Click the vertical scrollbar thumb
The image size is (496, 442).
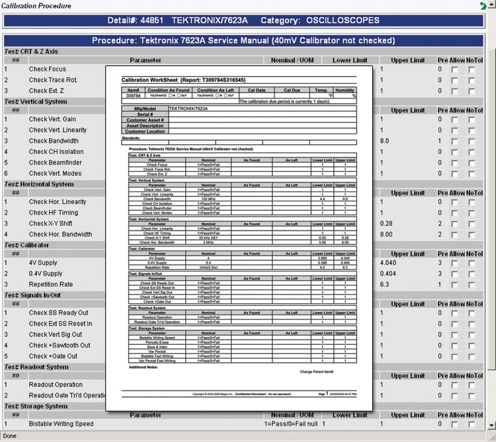[492, 210]
